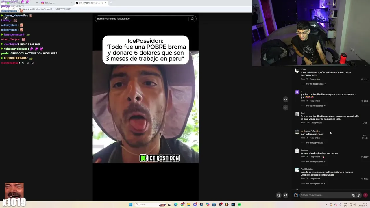Open Microsoft Store from the taskbar

pos(214,205)
